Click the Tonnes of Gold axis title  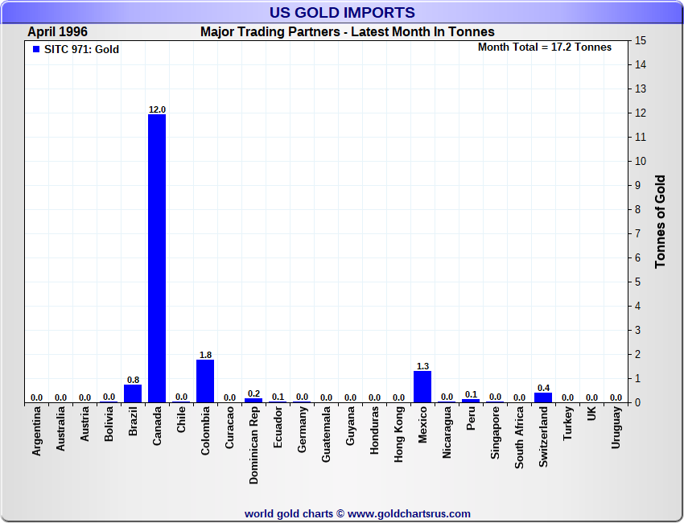[660, 221]
